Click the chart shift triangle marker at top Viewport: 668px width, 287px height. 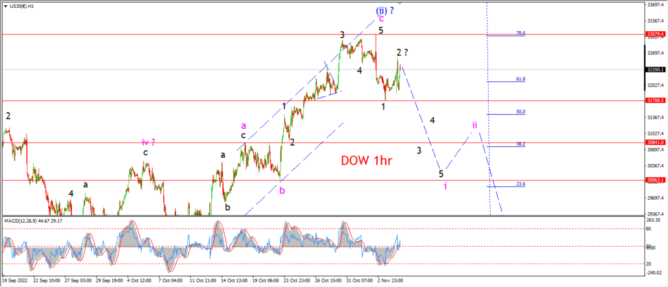[x=400, y=3]
